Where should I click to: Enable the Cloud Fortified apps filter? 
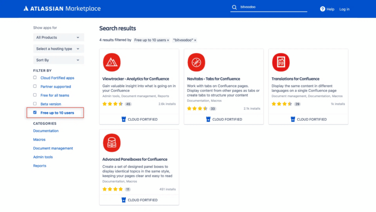tap(35, 77)
